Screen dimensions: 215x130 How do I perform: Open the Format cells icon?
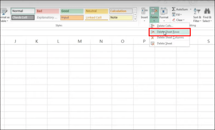coord(164,11)
